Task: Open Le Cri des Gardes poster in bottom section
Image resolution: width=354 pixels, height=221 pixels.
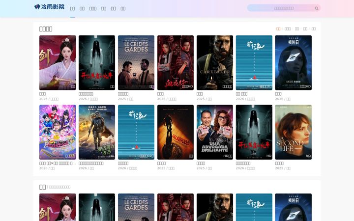Action: tap(136, 207)
